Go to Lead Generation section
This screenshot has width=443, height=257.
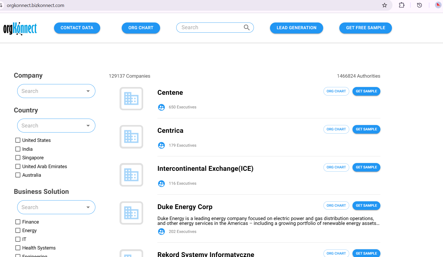point(296,28)
